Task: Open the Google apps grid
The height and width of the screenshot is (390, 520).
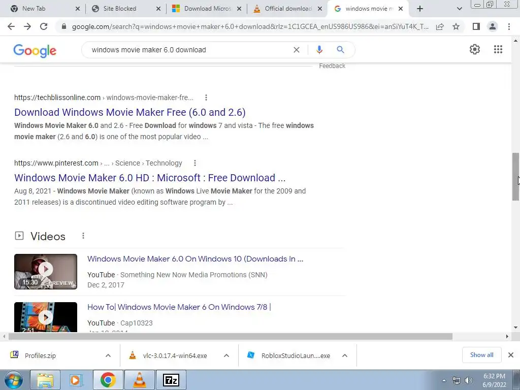Action: (x=498, y=49)
